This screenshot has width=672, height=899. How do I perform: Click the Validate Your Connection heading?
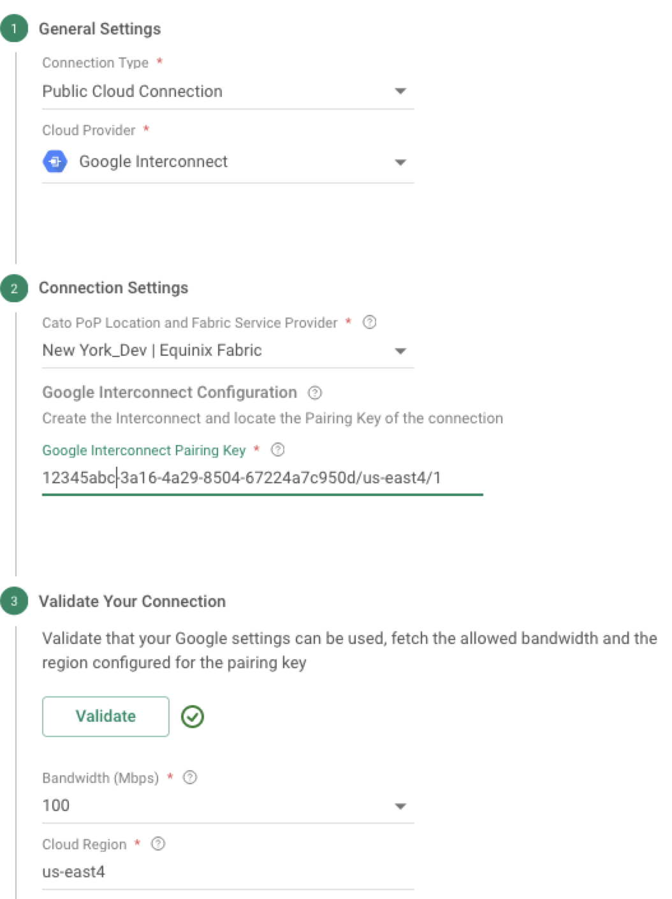(x=133, y=601)
